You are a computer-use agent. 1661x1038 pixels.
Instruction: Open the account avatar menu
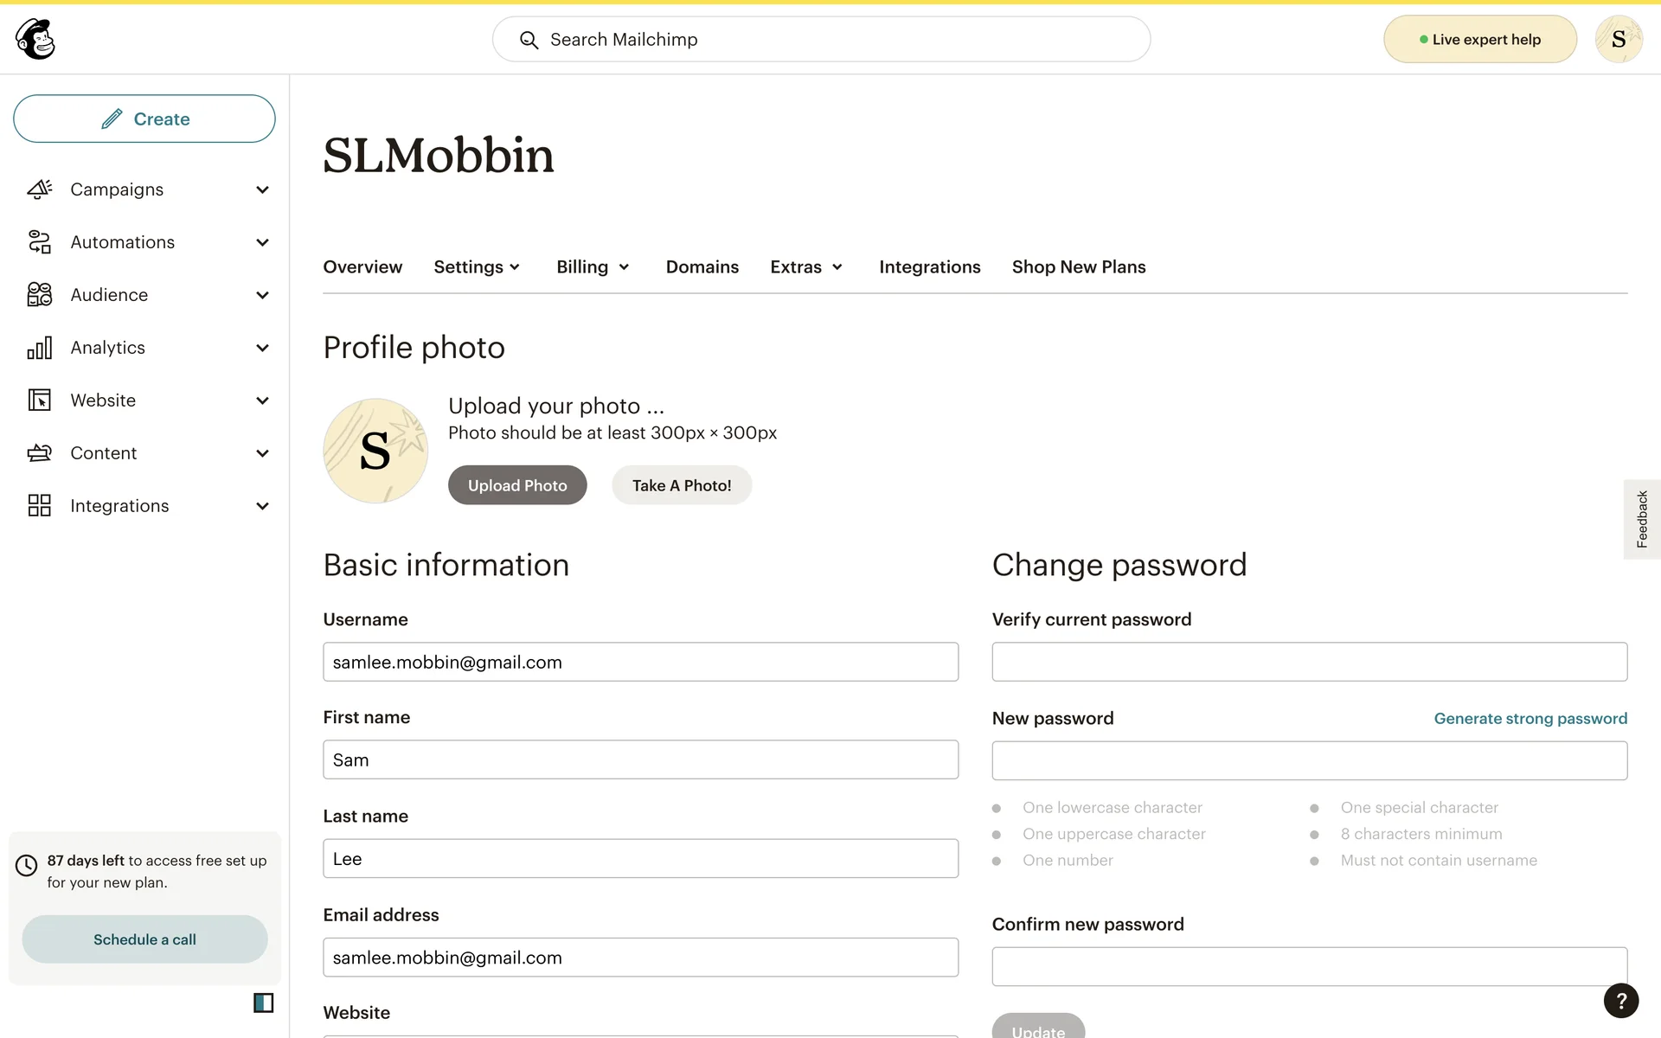coord(1618,39)
